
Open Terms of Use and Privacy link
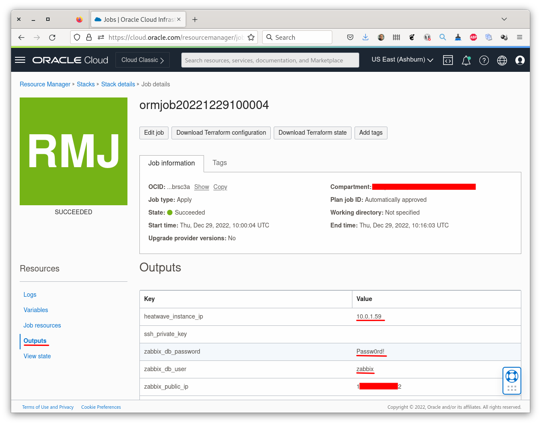(x=48, y=407)
